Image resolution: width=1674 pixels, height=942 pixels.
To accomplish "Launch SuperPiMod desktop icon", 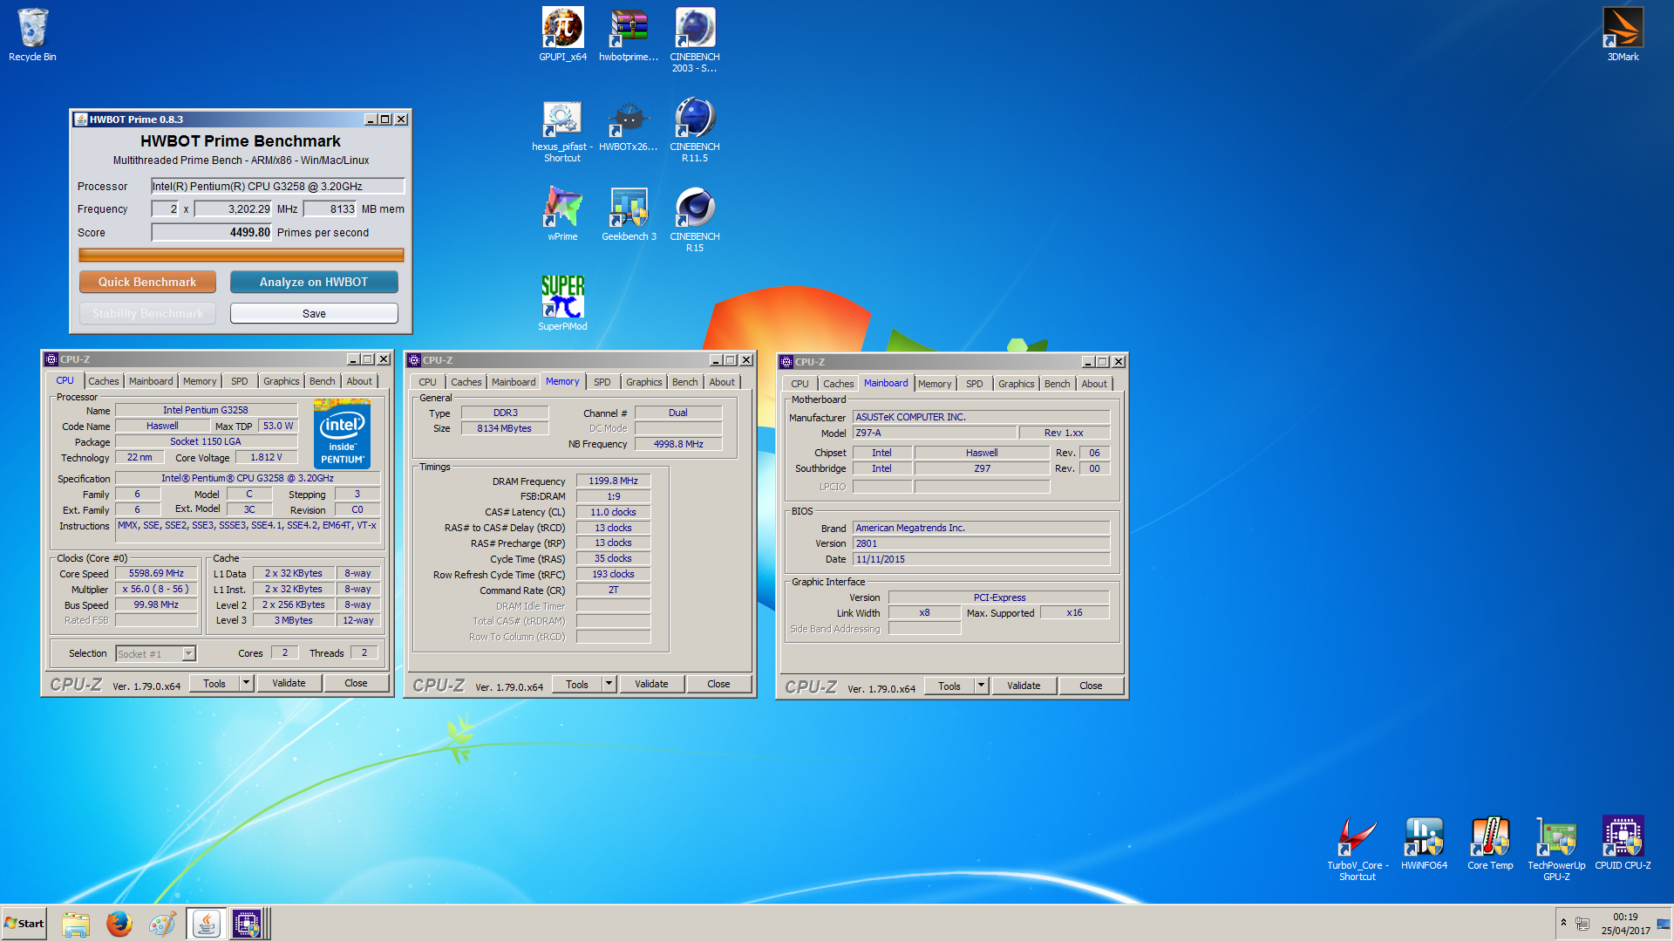I will (x=562, y=304).
